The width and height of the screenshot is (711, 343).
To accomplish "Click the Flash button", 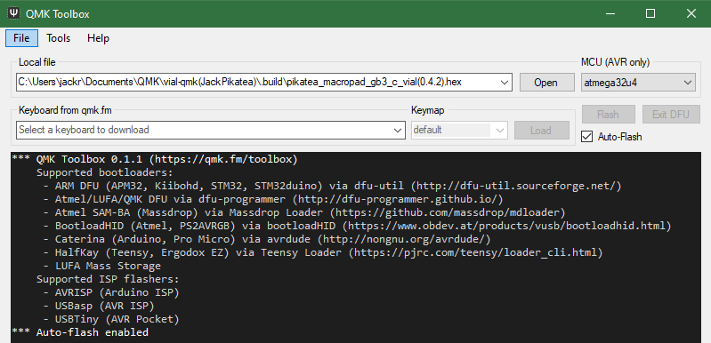I will pyautogui.click(x=608, y=115).
